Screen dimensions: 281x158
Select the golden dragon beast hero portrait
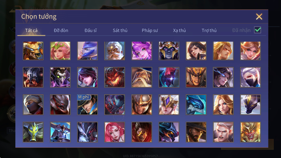[33, 51]
